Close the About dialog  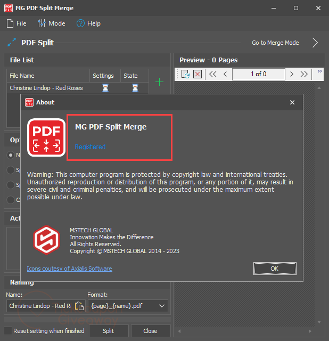(x=292, y=102)
